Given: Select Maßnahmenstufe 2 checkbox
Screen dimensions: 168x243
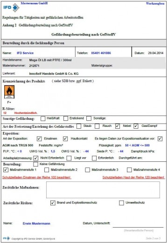Looking at the screenshot, I should pos(47,170).
